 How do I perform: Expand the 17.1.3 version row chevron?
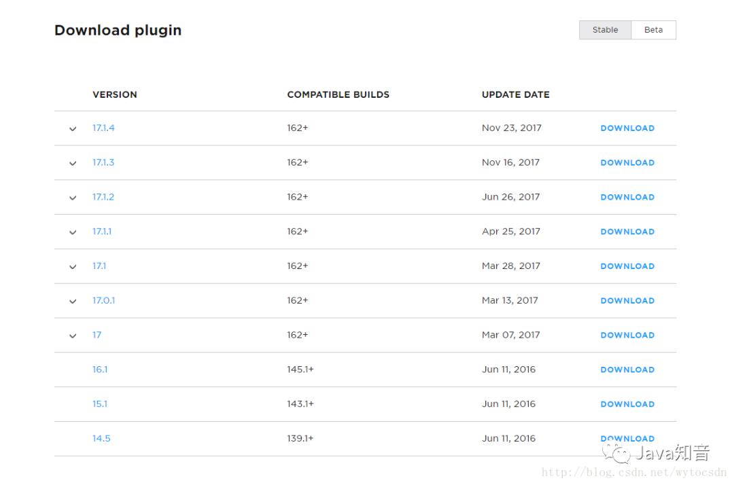(73, 163)
